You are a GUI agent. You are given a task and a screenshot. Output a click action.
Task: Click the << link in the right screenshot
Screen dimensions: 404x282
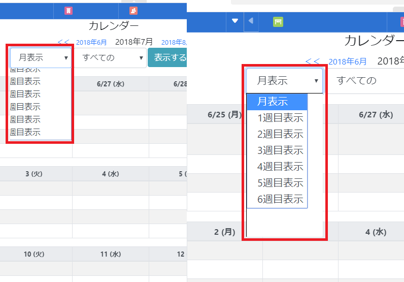[312, 61]
